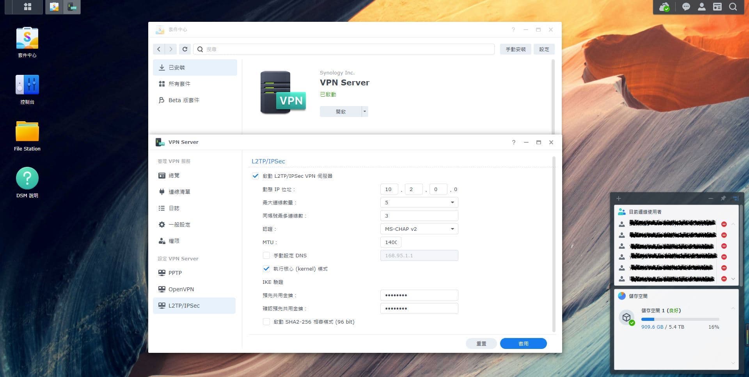Toggle run kernel mode checkbox
749x377 pixels.
click(x=266, y=269)
